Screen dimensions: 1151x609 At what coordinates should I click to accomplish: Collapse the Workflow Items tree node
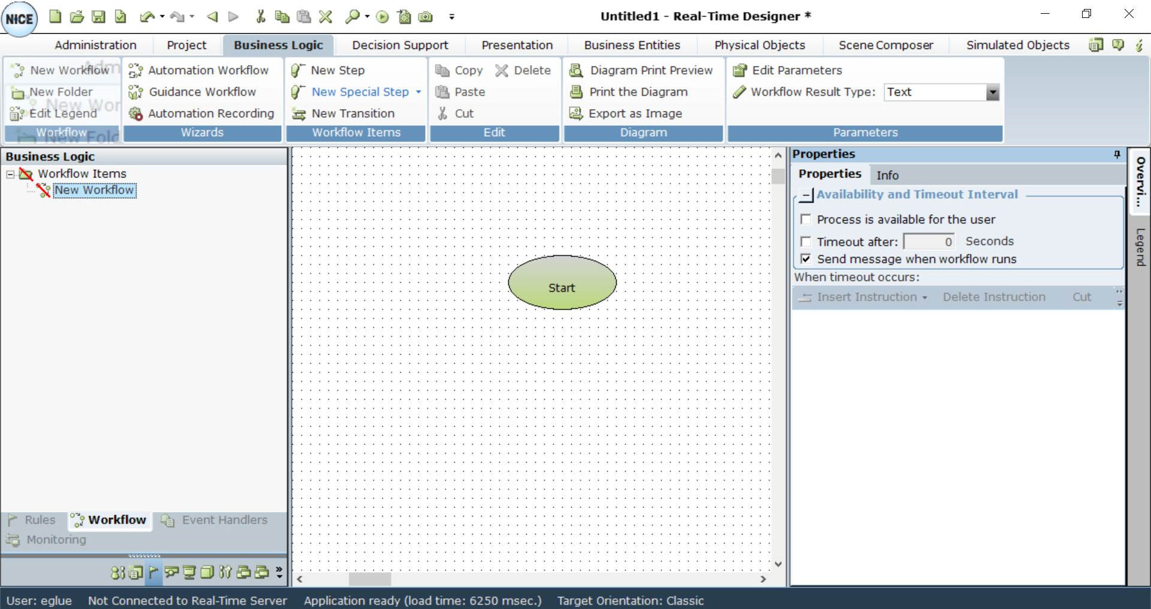click(x=10, y=174)
